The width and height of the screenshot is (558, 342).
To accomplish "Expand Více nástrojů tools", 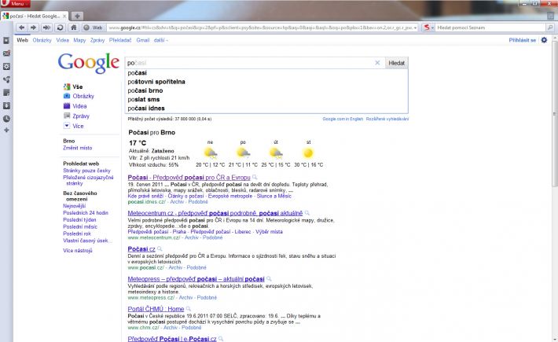I will (78, 251).
